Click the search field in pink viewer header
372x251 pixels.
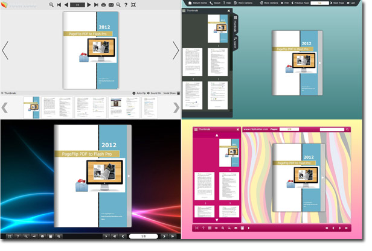pos(332,129)
